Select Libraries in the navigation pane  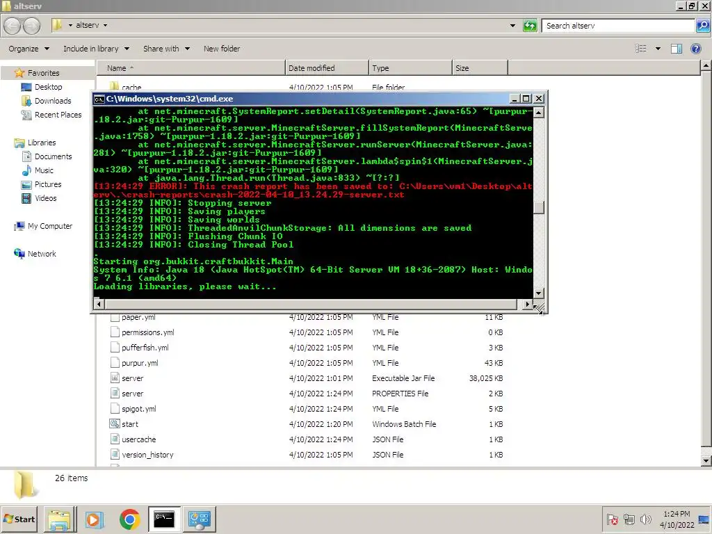click(x=41, y=143)
